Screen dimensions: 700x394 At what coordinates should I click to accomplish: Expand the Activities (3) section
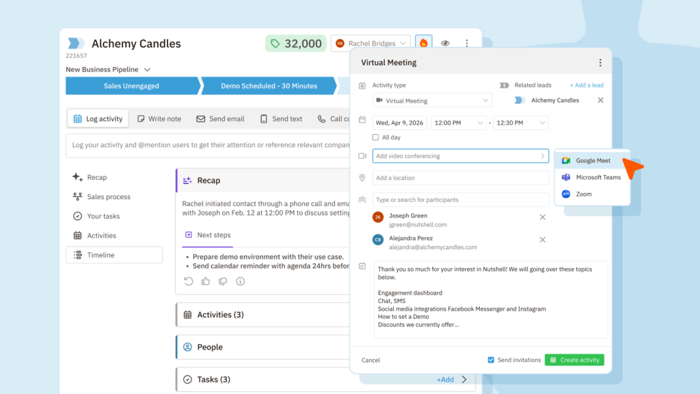point(263,315)
